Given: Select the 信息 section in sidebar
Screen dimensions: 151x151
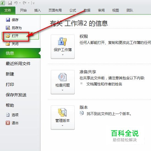Looking at the screenshot, I should click(x=20, y=53).
